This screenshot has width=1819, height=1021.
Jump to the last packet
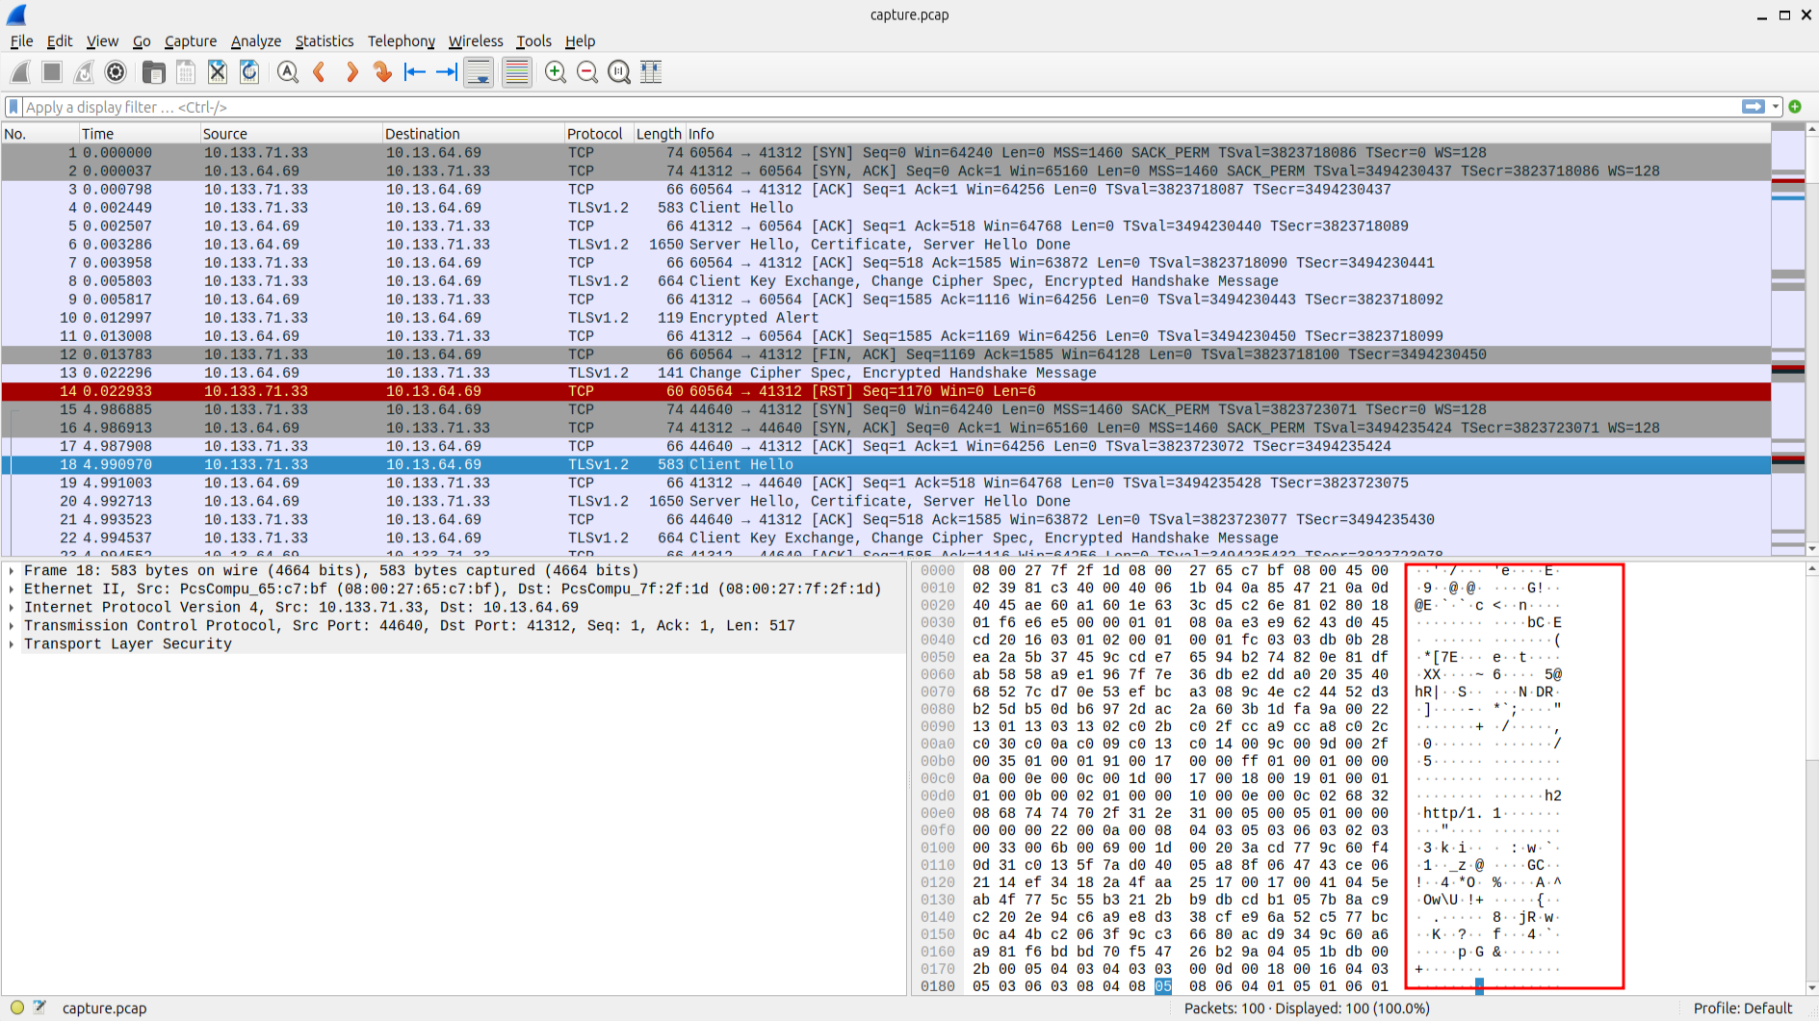pyautogui.click(x=447, y=72)
